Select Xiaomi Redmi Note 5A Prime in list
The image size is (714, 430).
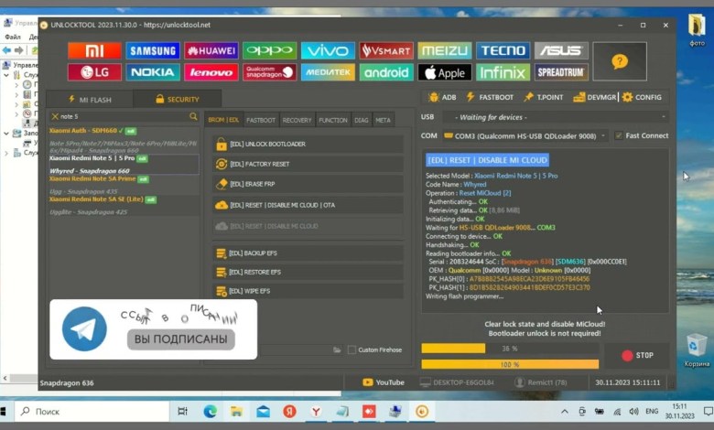[x=92, y=178]
